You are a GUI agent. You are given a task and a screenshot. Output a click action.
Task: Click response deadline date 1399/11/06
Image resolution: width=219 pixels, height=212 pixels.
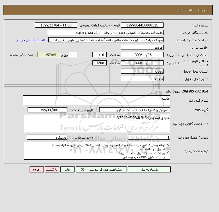point(142,55)
